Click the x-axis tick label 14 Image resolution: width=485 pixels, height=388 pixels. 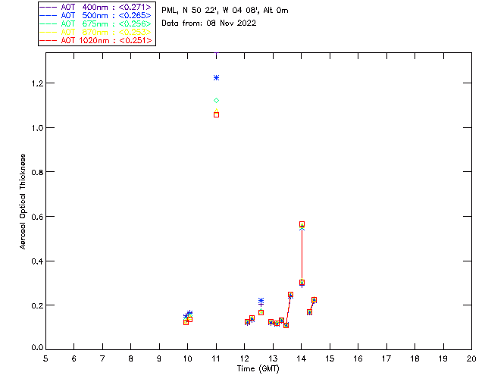click(x=302, y=358)
